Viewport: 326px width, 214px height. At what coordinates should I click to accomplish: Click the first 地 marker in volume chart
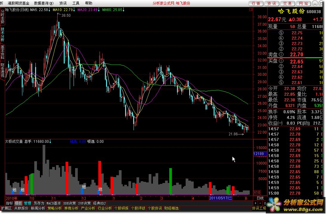point(14,190)
